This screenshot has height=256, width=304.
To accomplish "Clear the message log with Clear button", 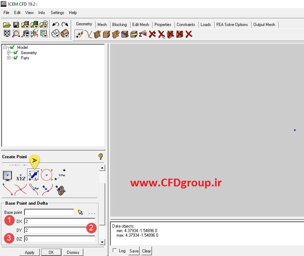I will coord(146,251).
